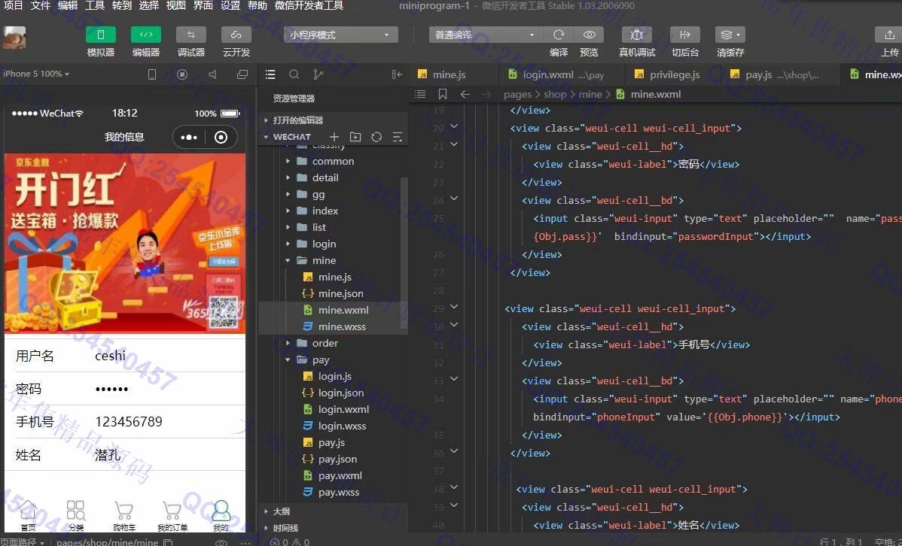Image resolution: width=902 pixels, height=546 pixels.
Task: Click the editor bookmark icon
Action: [x=443, y=94]
